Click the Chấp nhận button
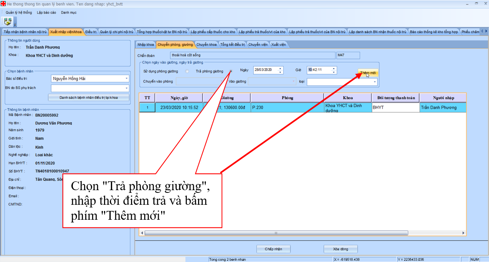The image size is (489, 262). pos(273,249)
